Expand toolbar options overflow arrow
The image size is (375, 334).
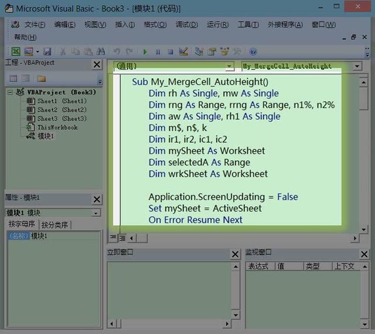pyautogui.click(x=367, y=52)
